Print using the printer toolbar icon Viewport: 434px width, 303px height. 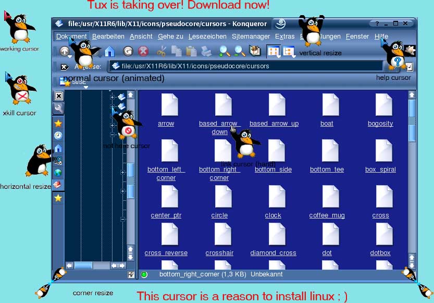point(206,51)
